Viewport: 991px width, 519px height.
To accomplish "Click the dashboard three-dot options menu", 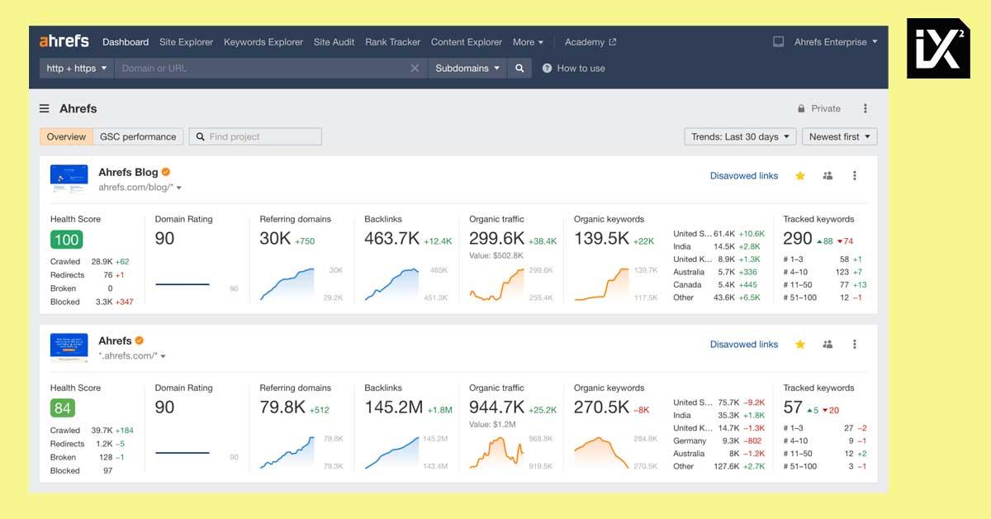I will click(x=865, y=109).
